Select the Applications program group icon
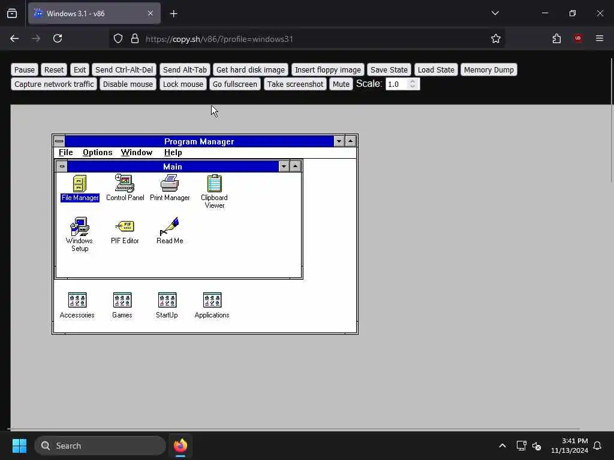 pyautogui.click(x=212, y=305)
